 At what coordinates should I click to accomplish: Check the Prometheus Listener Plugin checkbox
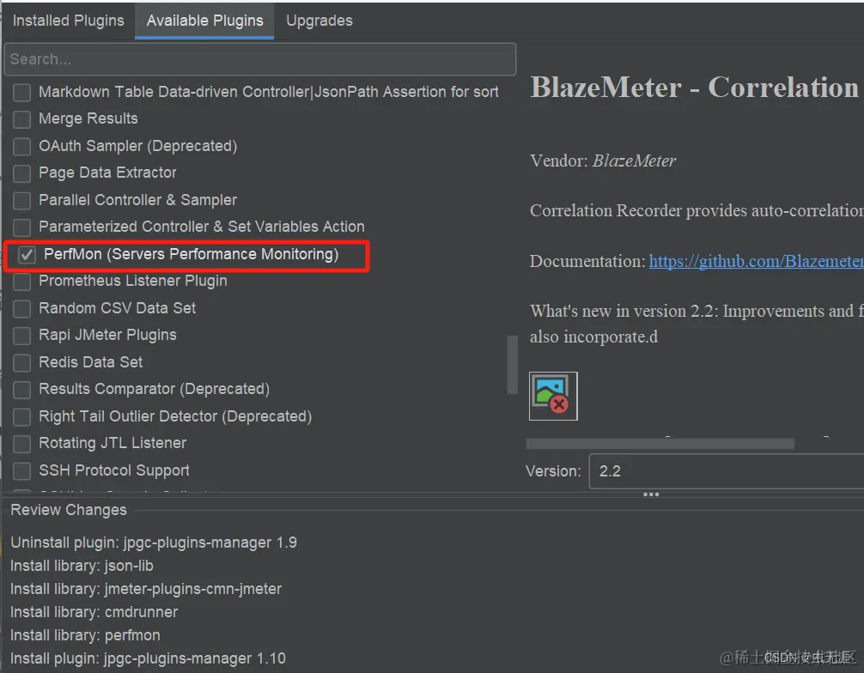(22, 282)
